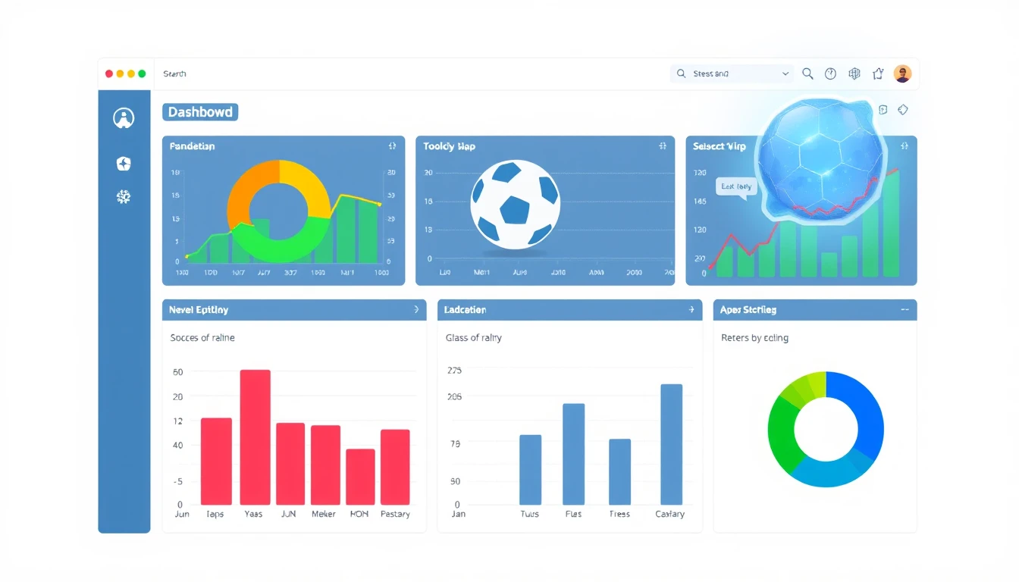Open the Stest snd search dropdown arrow

click(785, 74)
